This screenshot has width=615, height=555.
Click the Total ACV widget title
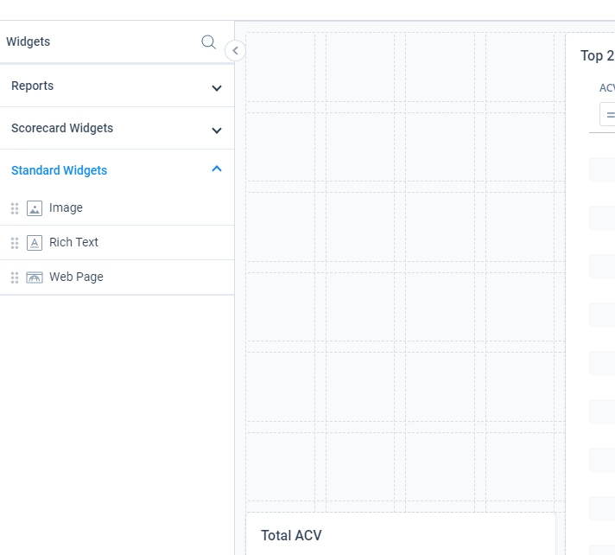tap(291, 535)
